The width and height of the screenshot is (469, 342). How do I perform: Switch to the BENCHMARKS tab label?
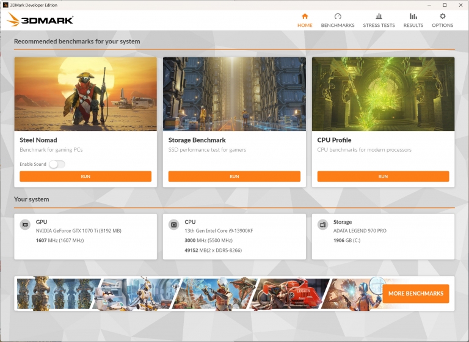338,26
